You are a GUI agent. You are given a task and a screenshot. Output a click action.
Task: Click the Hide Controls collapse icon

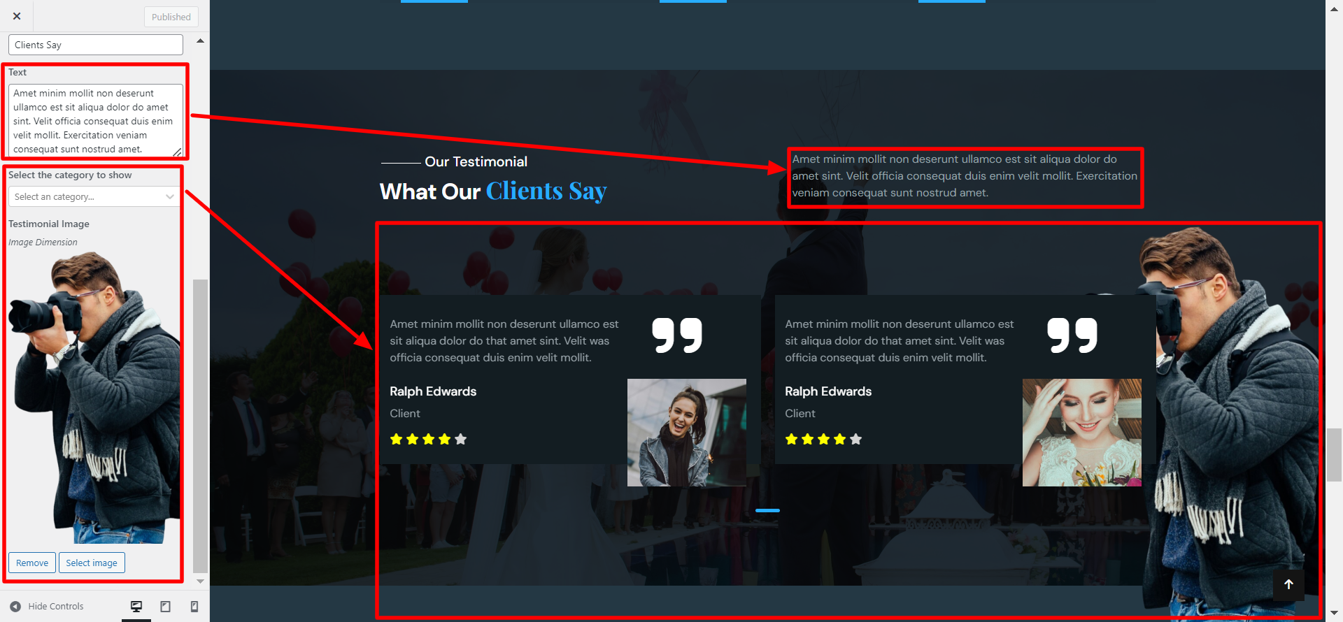click(x=15, y=607)
